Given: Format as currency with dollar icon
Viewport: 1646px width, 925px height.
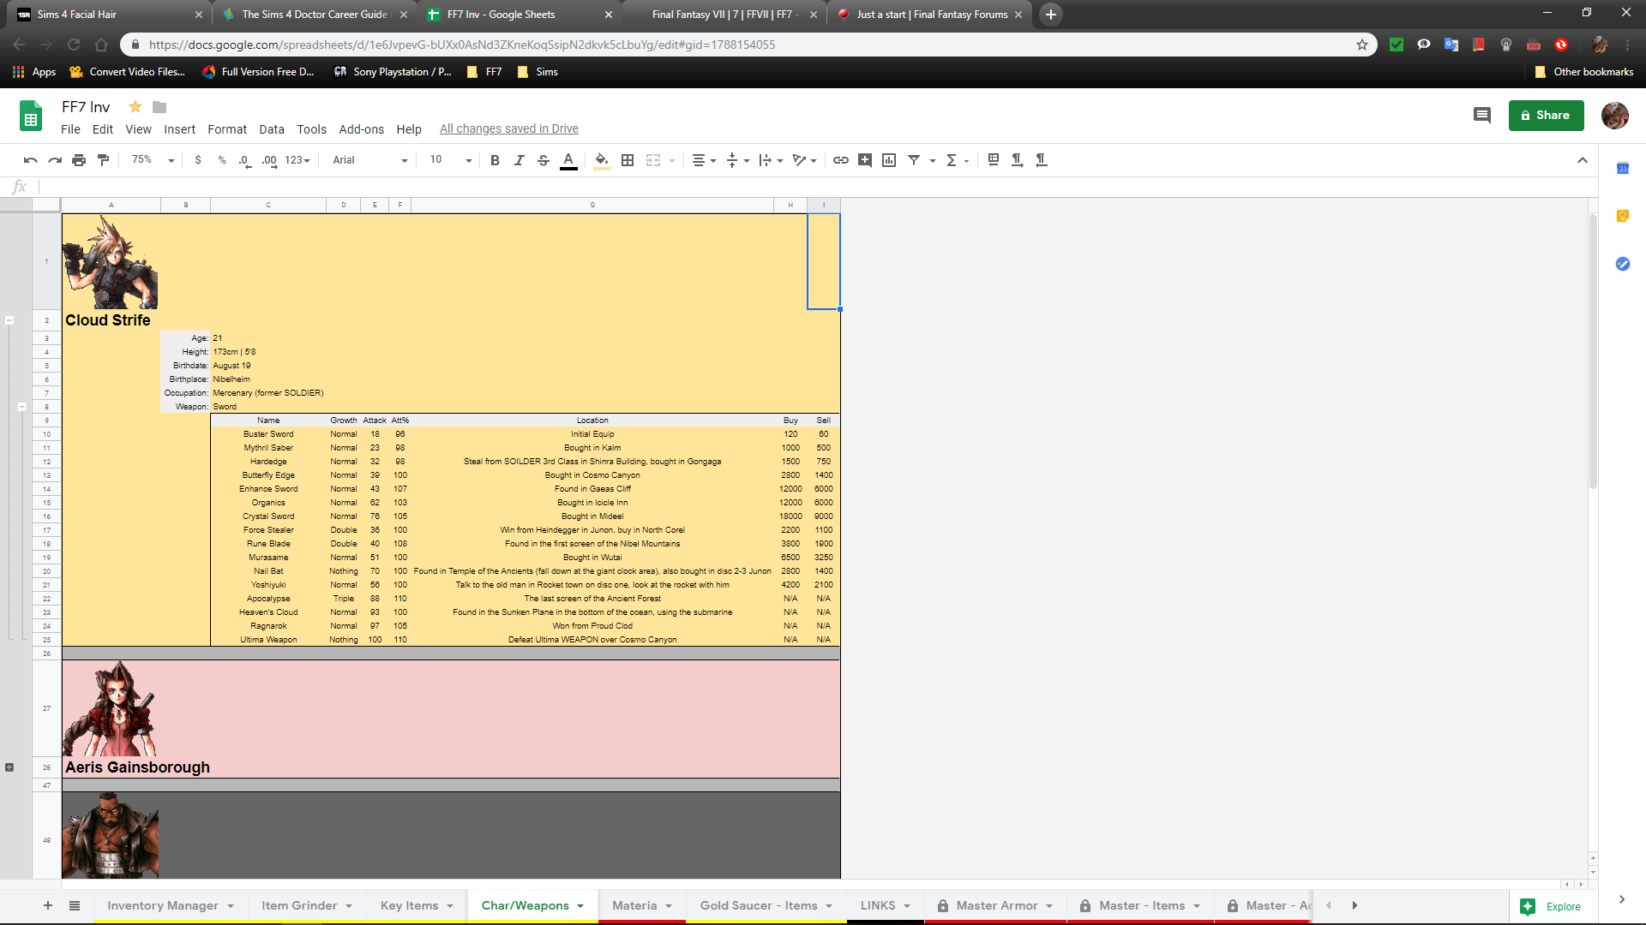Looking at the screenshot, I should click(x=198, y=160).
